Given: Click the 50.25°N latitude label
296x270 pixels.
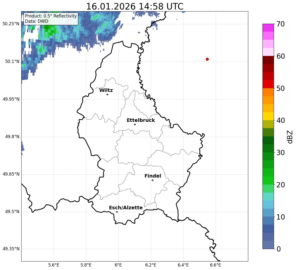Looking at the screenshot, I should pyautogui.click(x=11, y=24).
